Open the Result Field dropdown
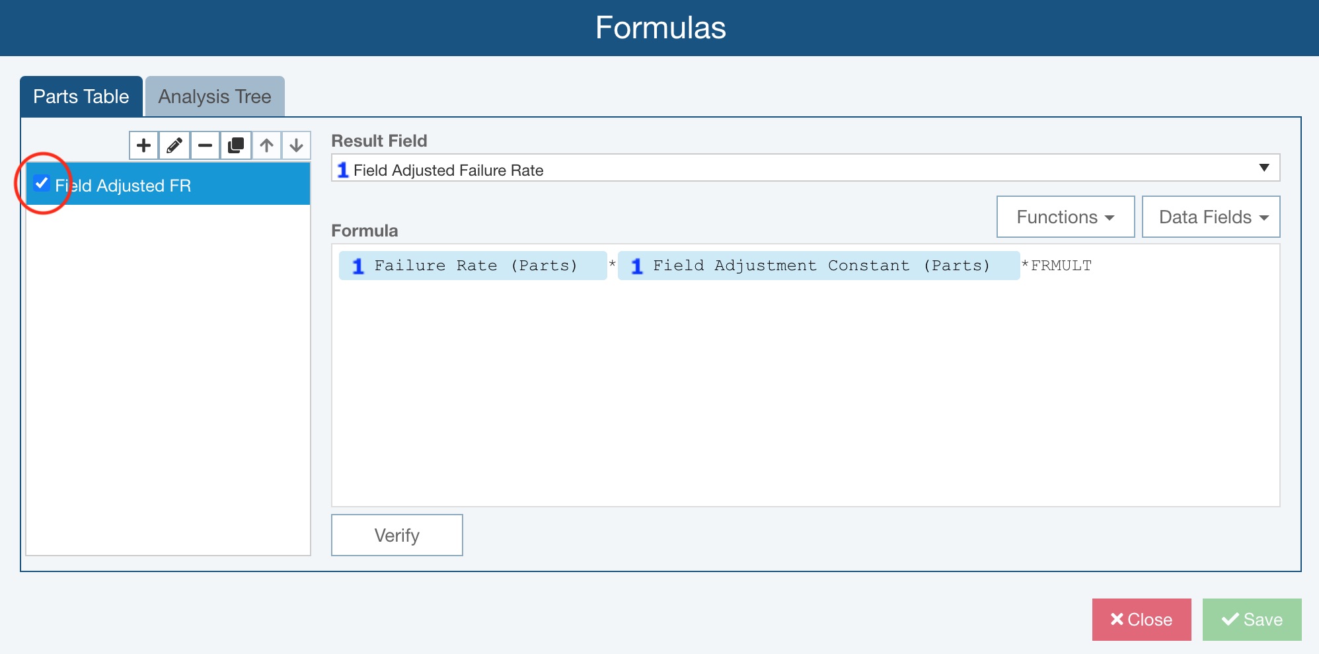This screenshot has height=654, width=1319. click(x=1263, y=168)
